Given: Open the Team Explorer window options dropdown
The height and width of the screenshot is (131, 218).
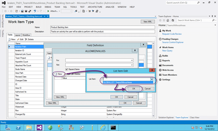Looking at the screenshot, I should (209, 16).
